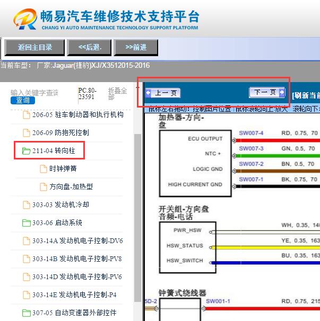Go forward with the >>前进 button
The width and height of the screenshot is (320, 321).
[x=136, y=48]
